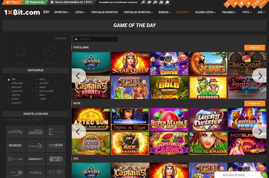Open the YouTube social media icon
Screen dimensions: 269x178
pos(161,2)
